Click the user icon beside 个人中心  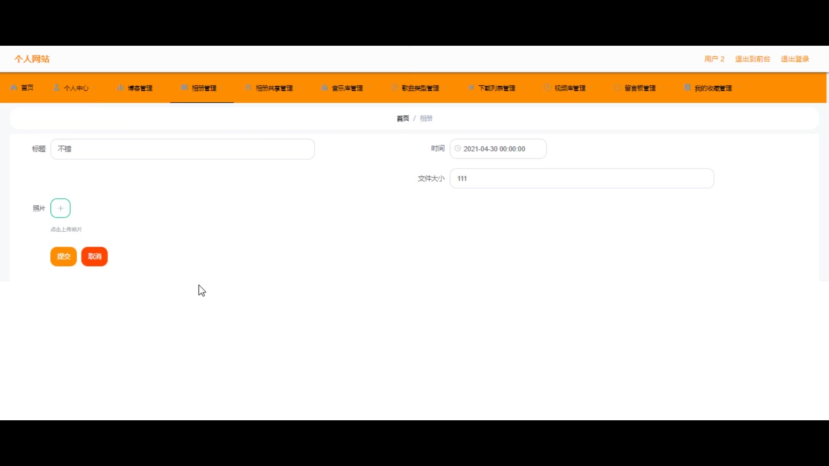coord(57,88)
